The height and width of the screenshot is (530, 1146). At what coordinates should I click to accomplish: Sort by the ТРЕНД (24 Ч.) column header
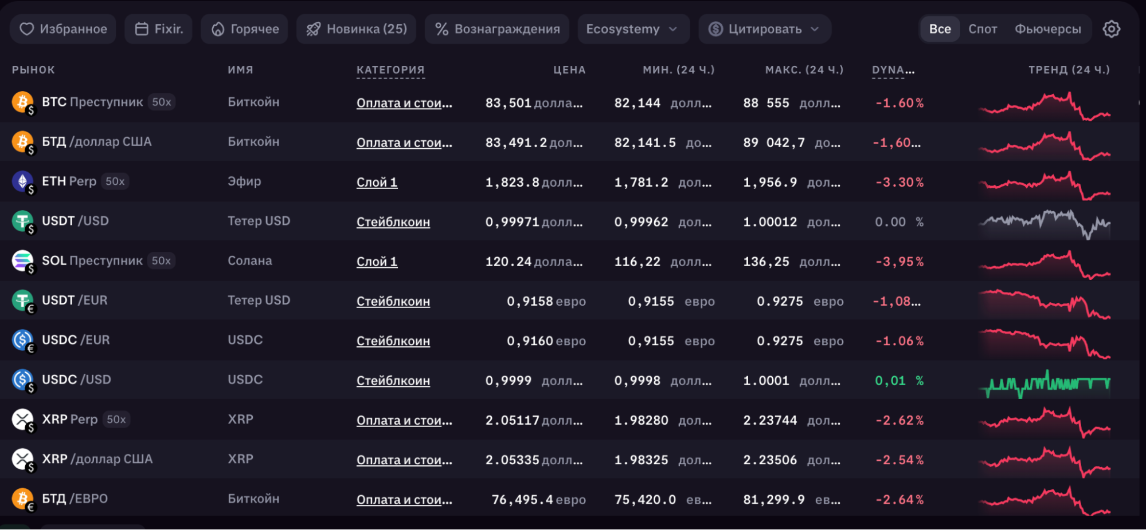(x=1069, y=70)
